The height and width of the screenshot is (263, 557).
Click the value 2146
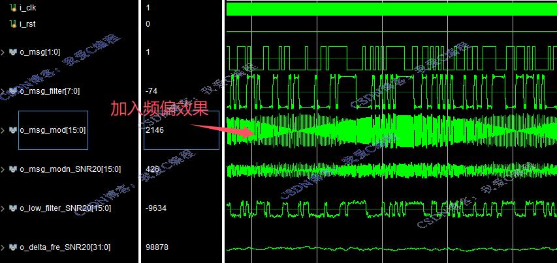[x=155, y=130]
